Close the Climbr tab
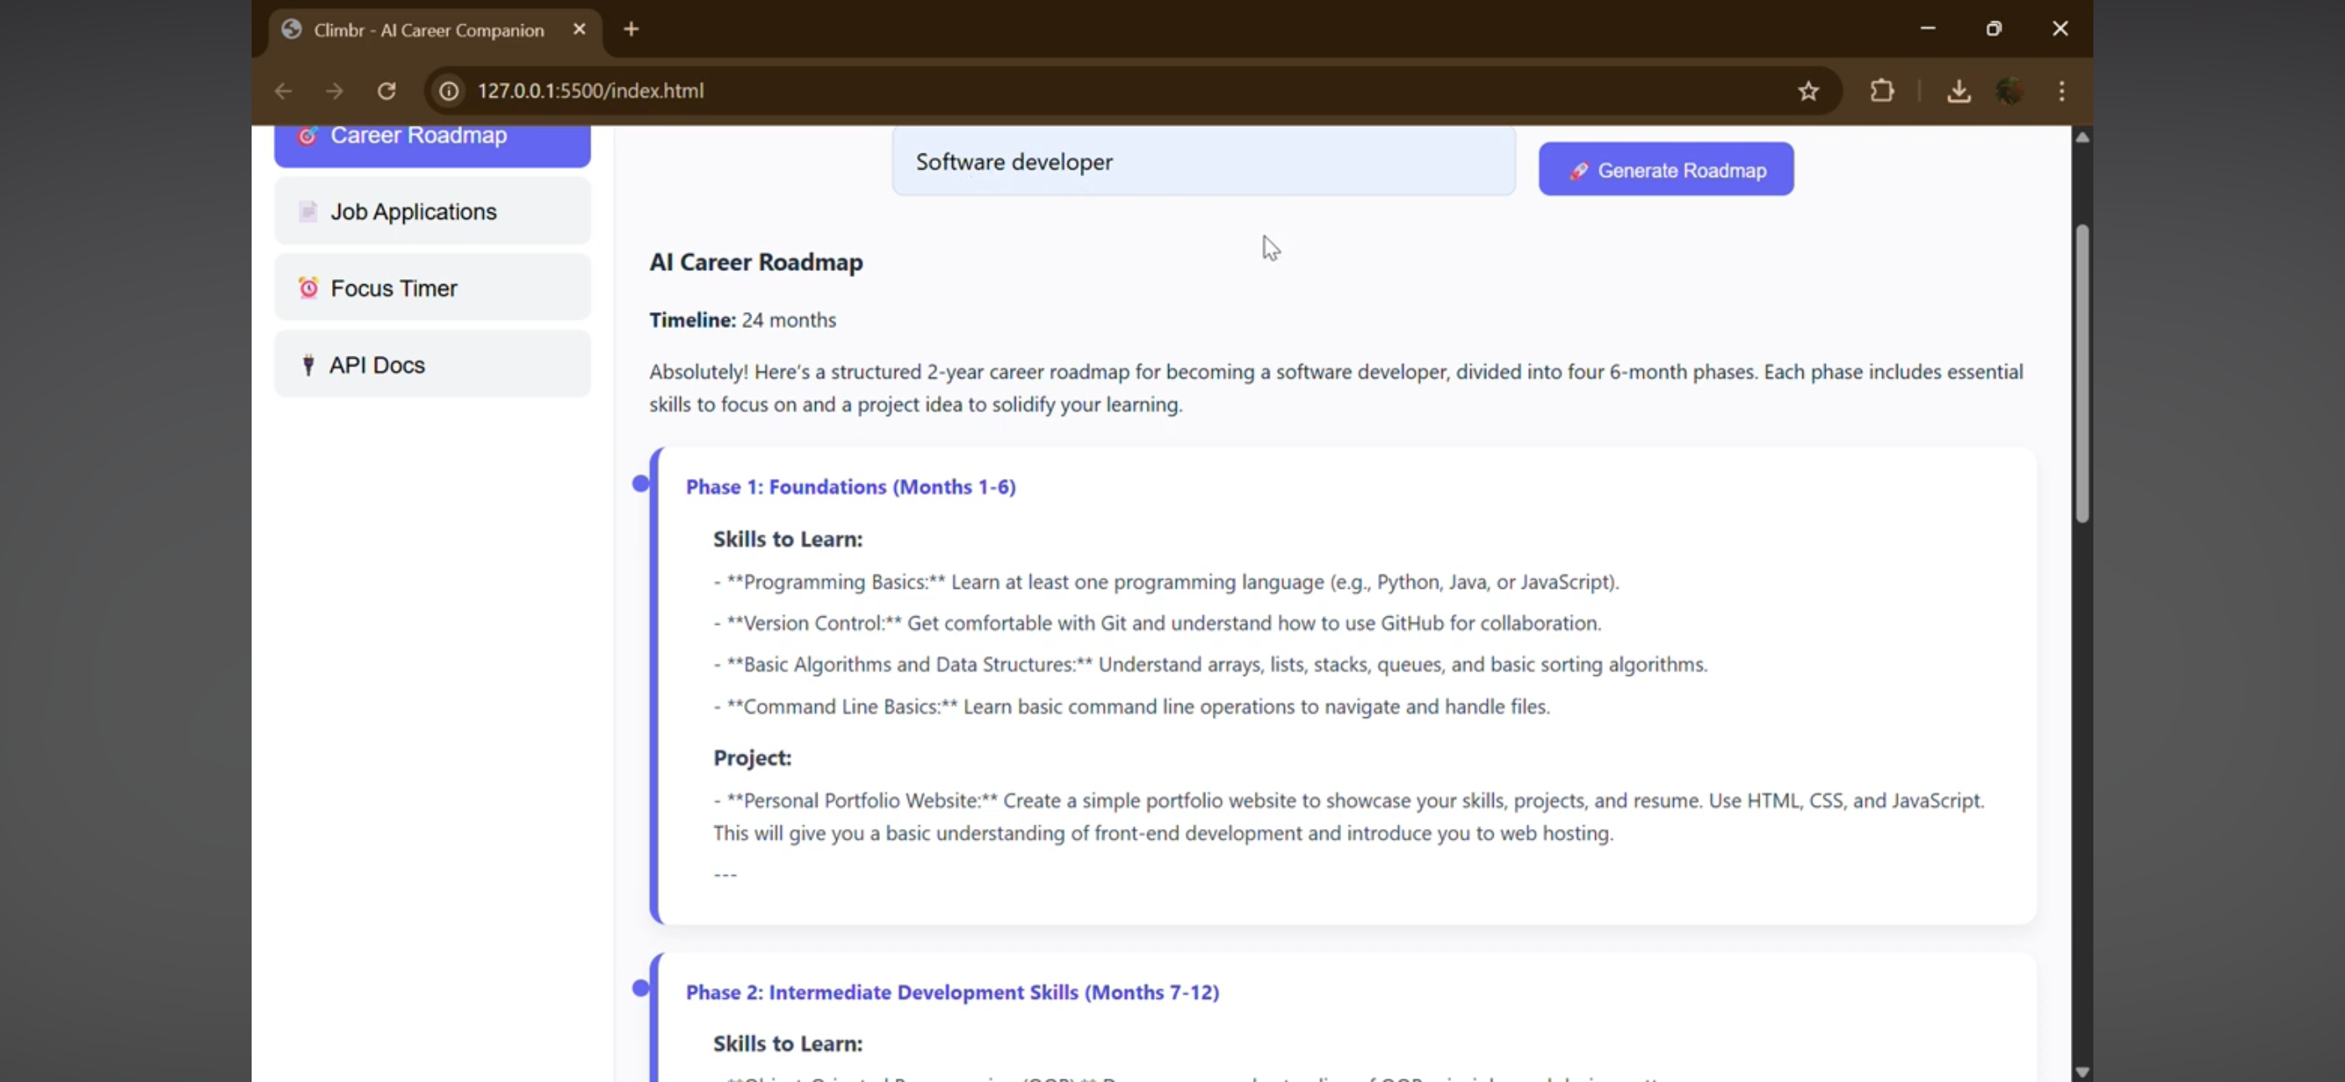Viewport: 2345px width, 1082px height. point(579,29)
